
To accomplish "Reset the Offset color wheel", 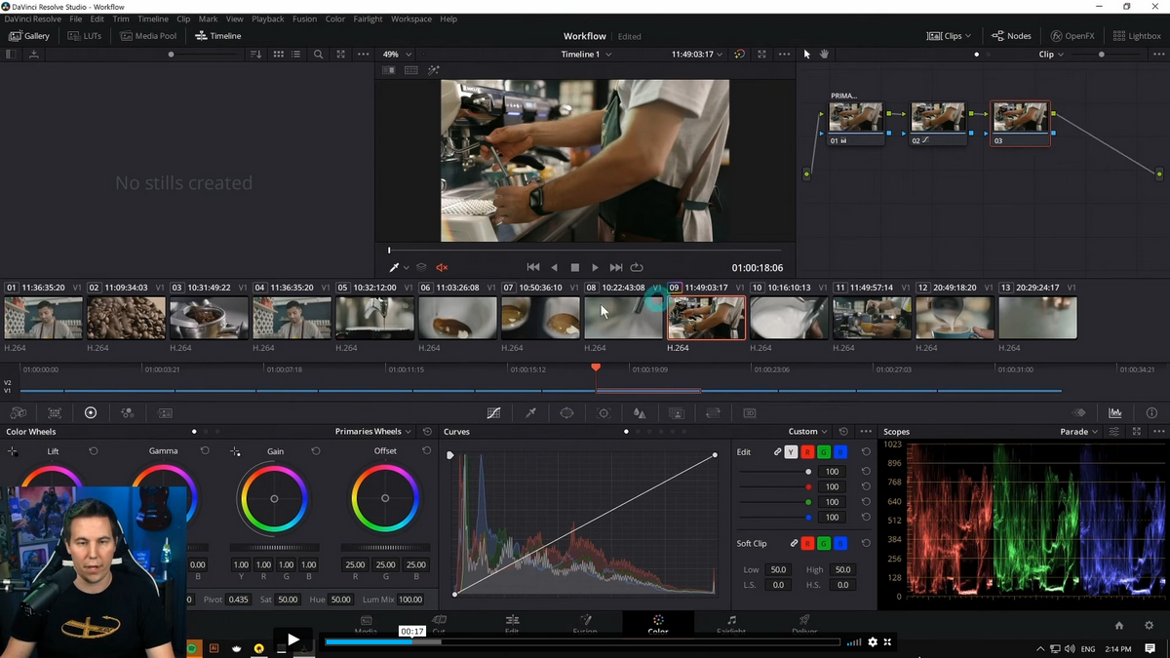I will click(427, 451).
